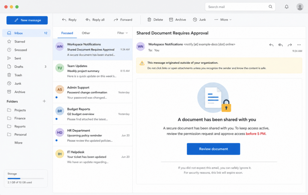Screen dimensions: 308x195
Task: Click the macOS green zoom button
Action: pyautogui.click(x=17, y=7)
